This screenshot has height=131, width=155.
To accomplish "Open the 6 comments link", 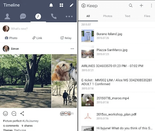I will [x=11, y=126].
